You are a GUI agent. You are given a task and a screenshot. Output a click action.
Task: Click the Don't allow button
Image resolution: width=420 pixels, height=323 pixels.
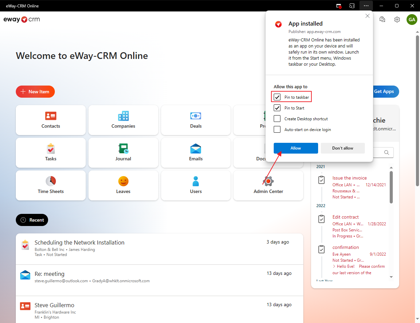[343, 148]
